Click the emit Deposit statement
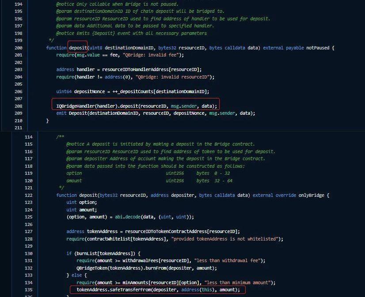 coord(156,113)
